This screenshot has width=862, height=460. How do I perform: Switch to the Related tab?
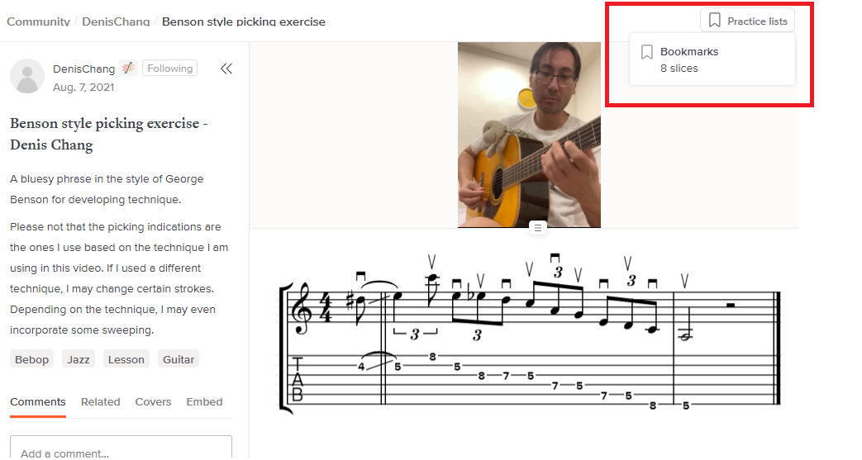point(100,401)
